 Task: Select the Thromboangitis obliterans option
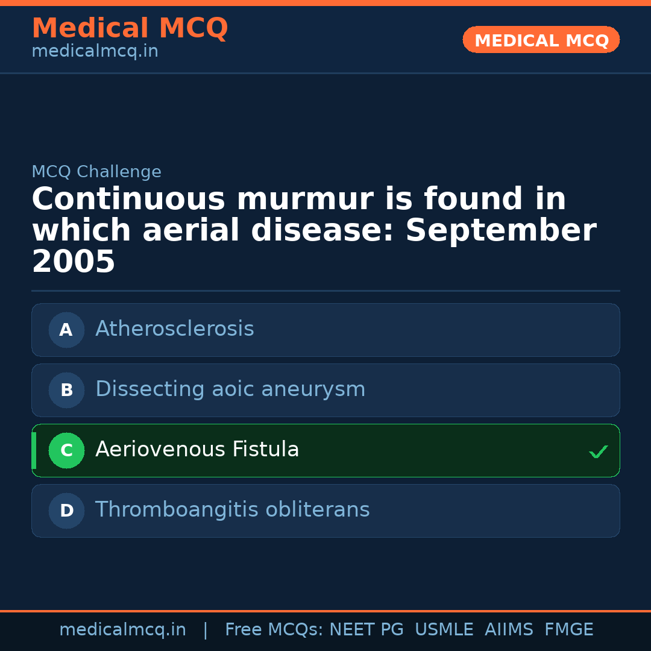(232, 510)
